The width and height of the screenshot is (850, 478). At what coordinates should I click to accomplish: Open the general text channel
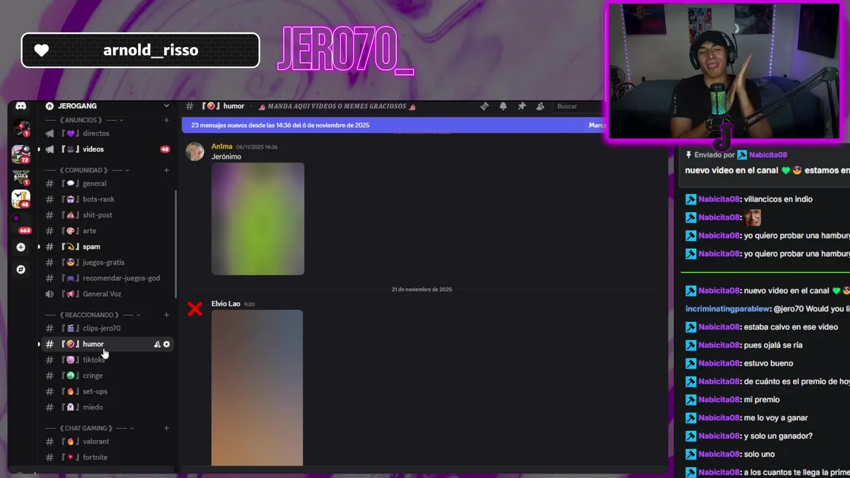[x=106, y=183]
